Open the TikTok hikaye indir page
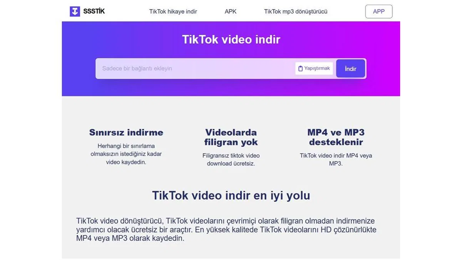Image resolution: width=462 pixels, height=260 pixels. (x=173, y=12)
